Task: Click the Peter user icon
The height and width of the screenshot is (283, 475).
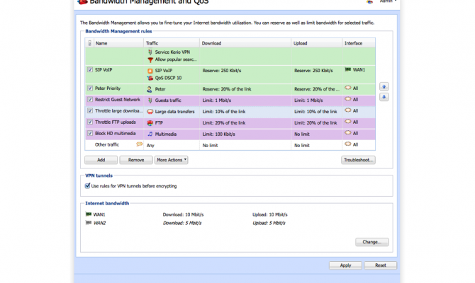Action: click(x=150, y=89)
